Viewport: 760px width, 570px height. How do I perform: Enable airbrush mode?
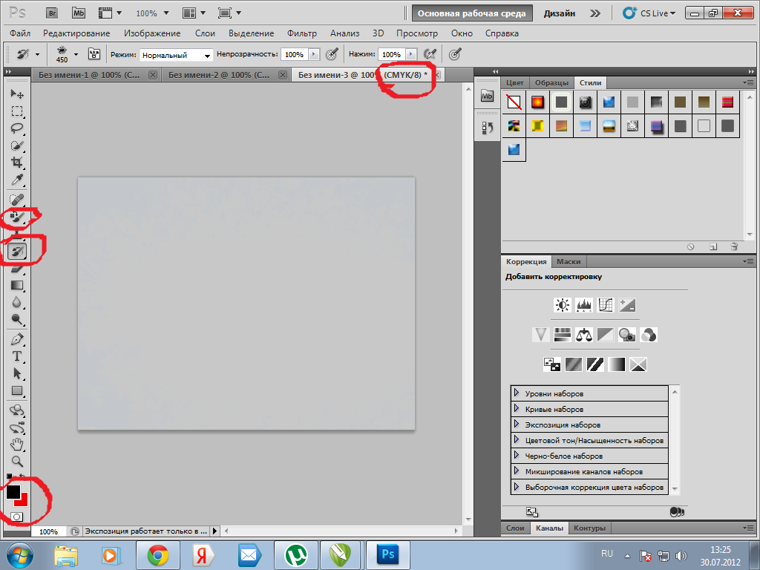pyautogui.click(x=430, y=54)
